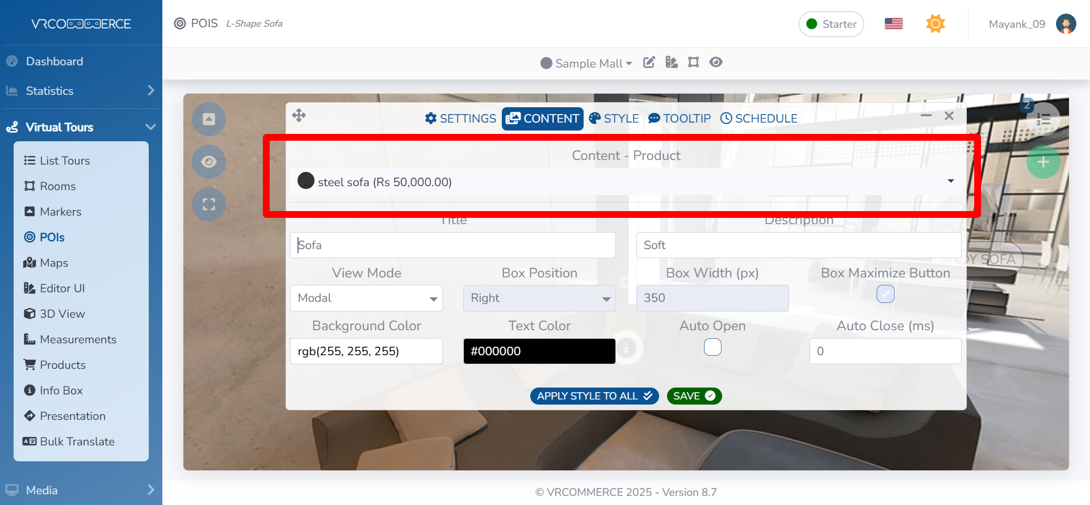Open the View Mode dropdown
Image resolution: width=1090 pixels, height=505 pixels.
[366, 298]
